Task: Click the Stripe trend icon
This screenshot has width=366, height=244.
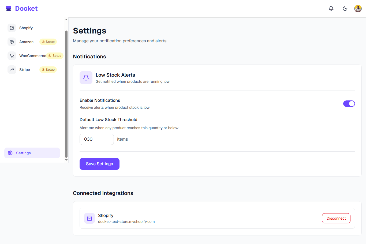Action: [12, 70]
